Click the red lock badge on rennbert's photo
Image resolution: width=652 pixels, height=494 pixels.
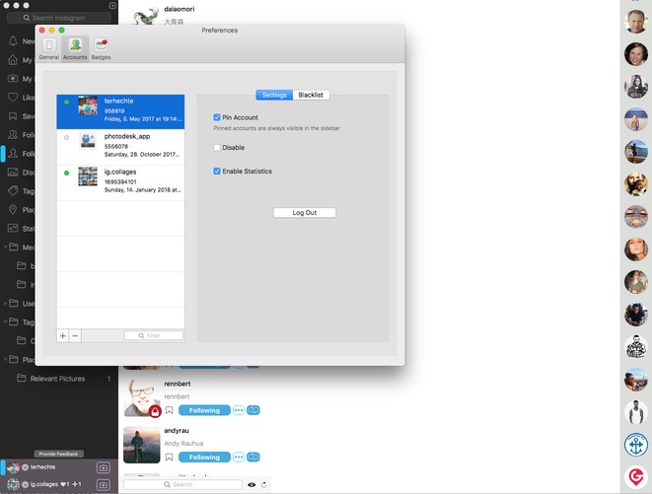[x=155, y=412]
